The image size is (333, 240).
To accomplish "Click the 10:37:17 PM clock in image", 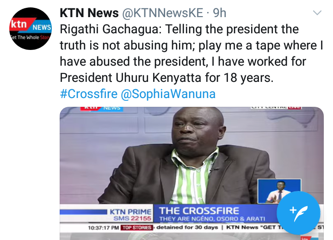I will [x=104, y=228].
